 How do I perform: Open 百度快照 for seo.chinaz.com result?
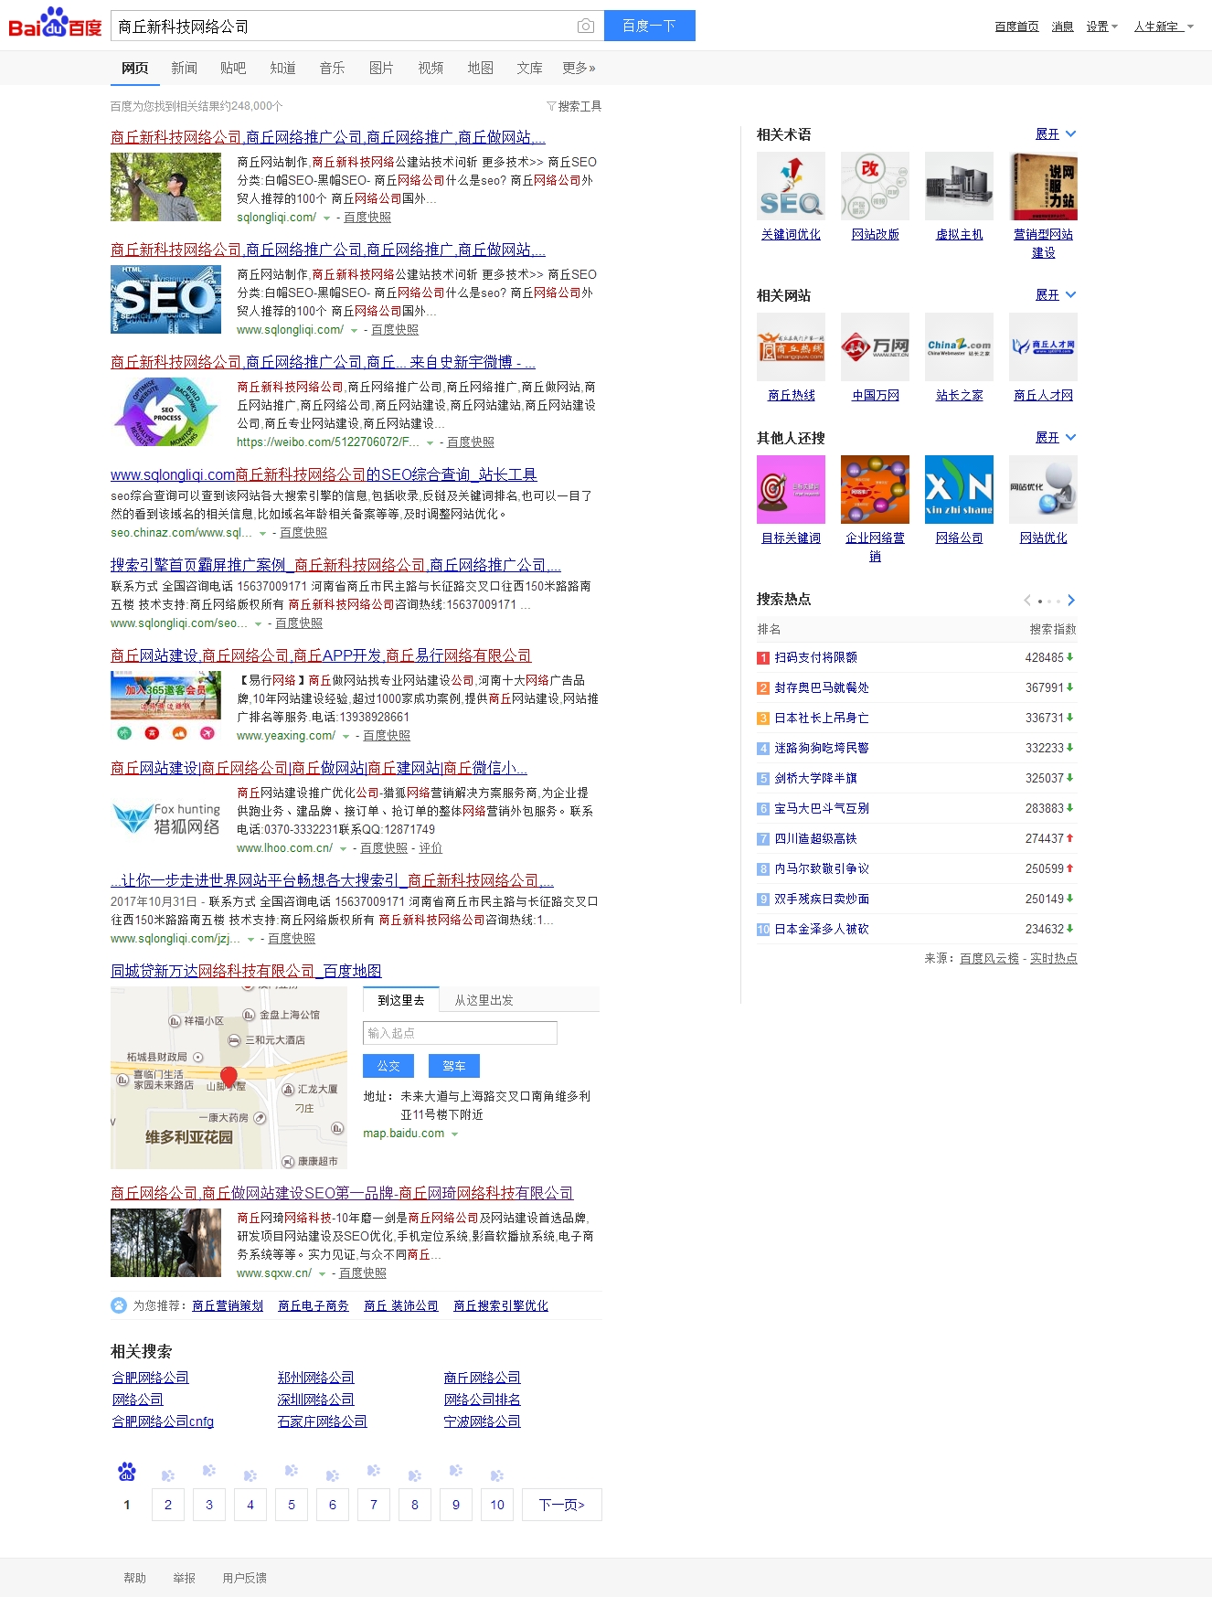pyautogui.click(x=303, y=533)
